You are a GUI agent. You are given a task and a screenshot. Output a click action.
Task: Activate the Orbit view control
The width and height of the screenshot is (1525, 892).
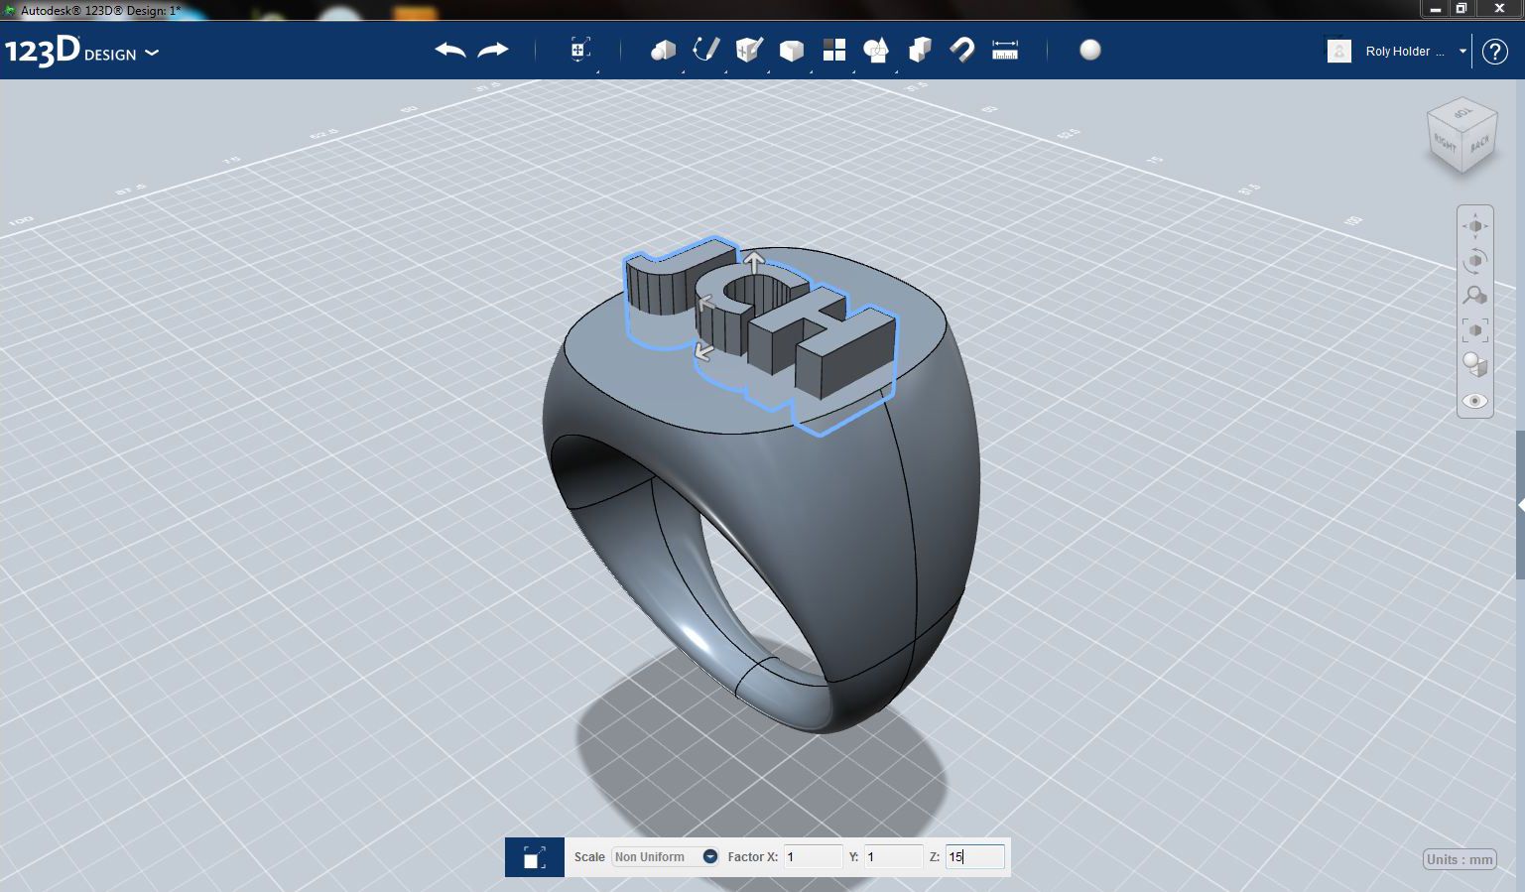1474,261
